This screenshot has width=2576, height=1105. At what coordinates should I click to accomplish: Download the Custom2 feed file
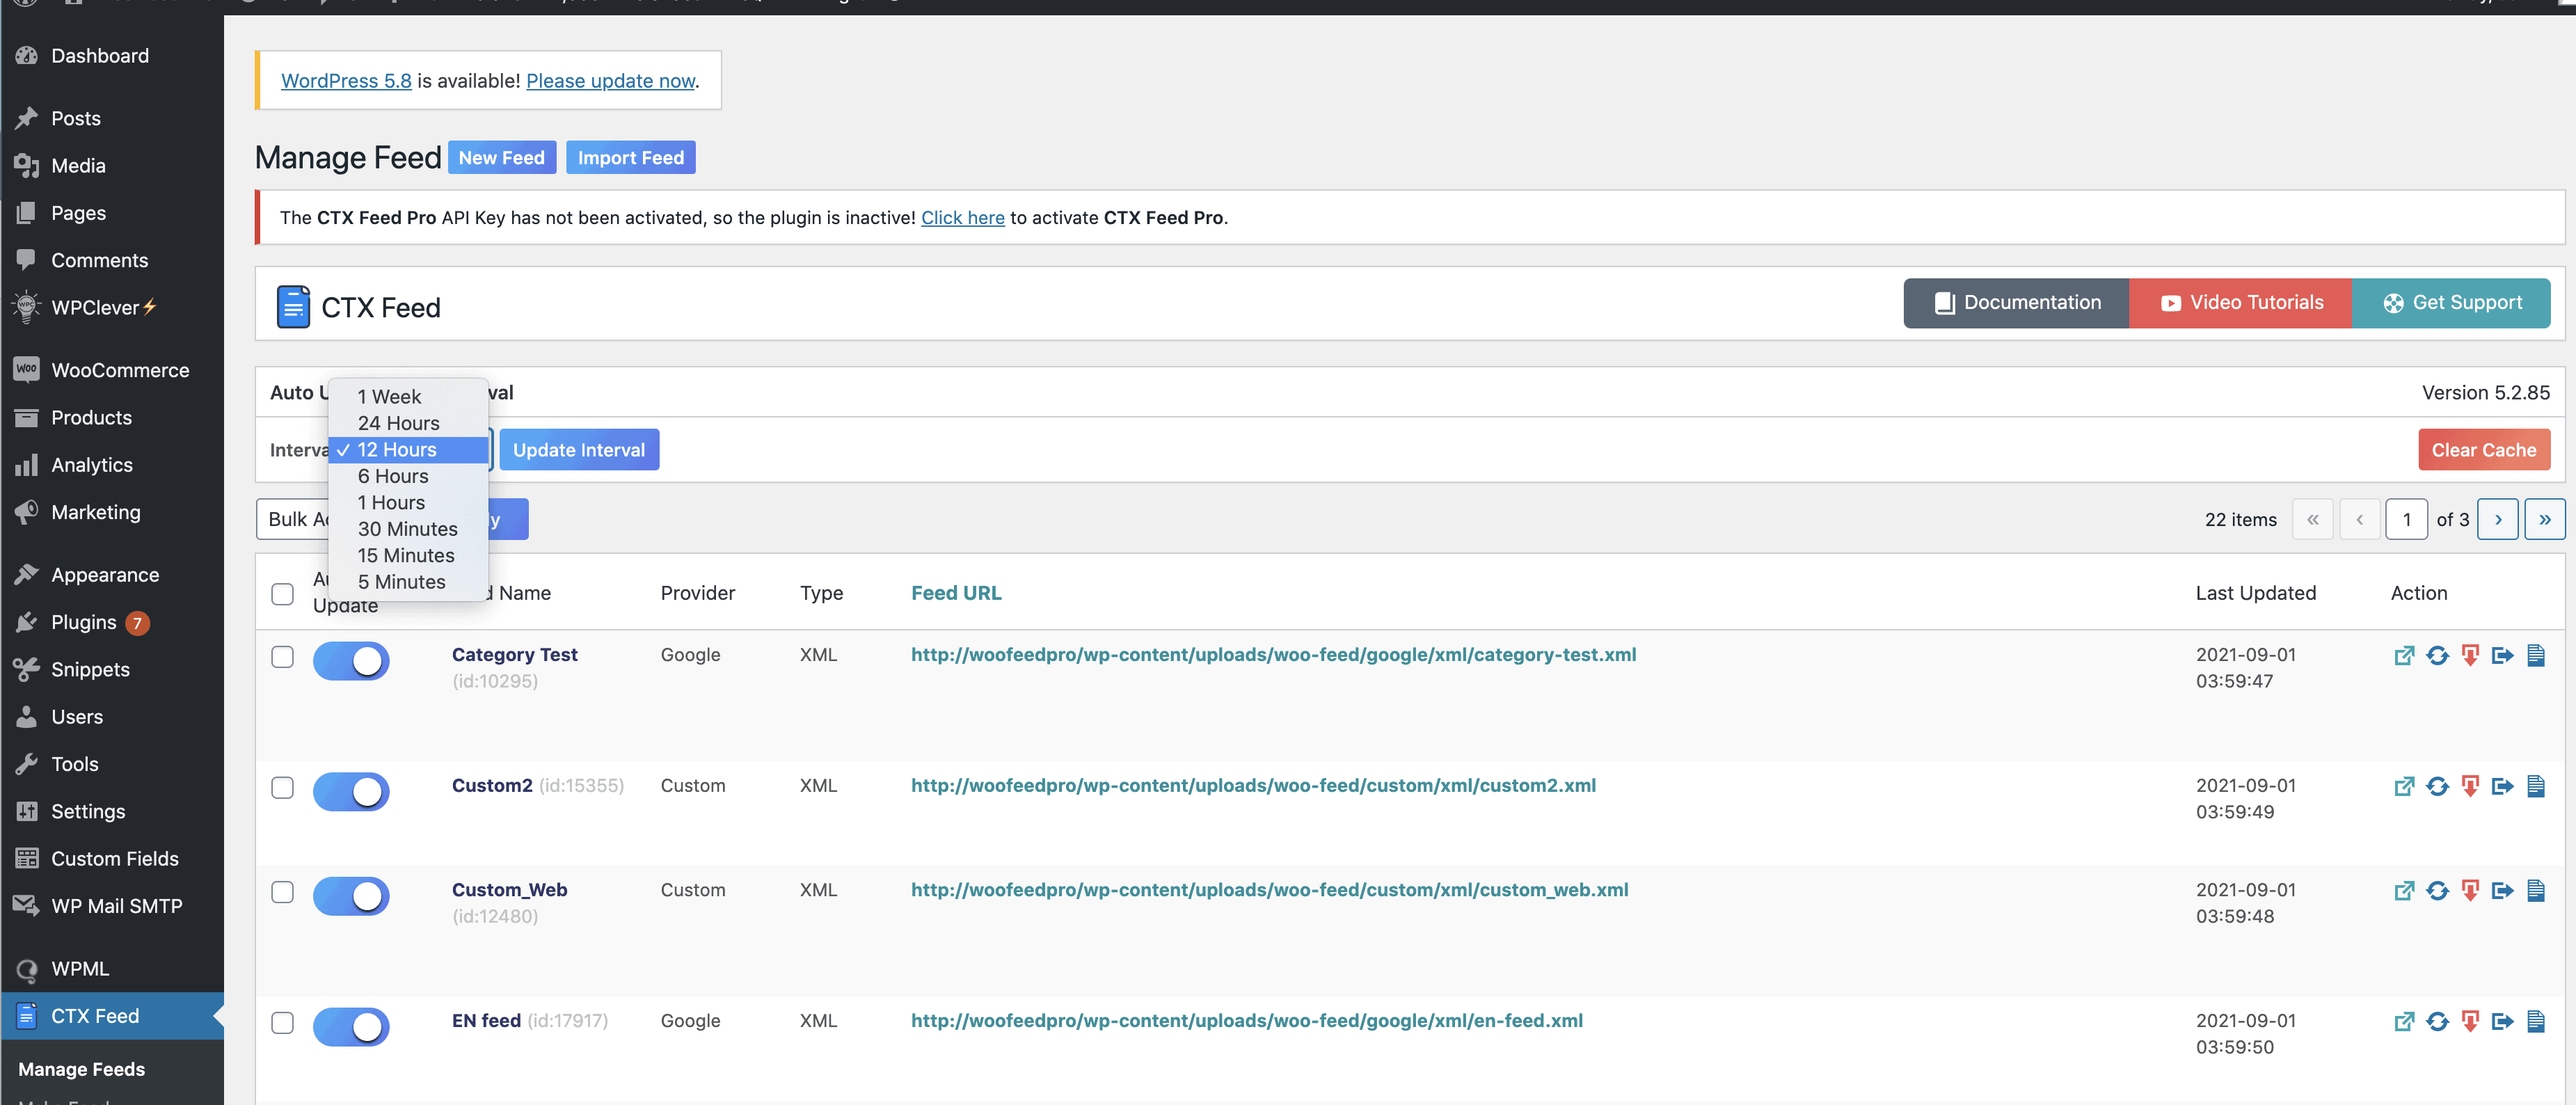pos(2470,787)
